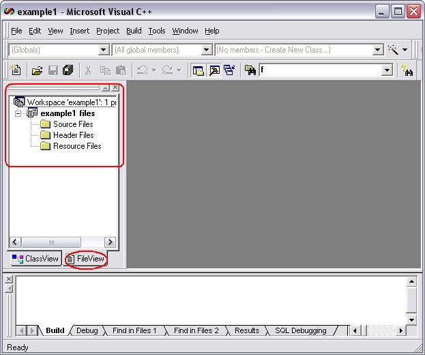This screenshot has height=355, width=425.
Task: Select the Results output tab
Action: point(247,330)
